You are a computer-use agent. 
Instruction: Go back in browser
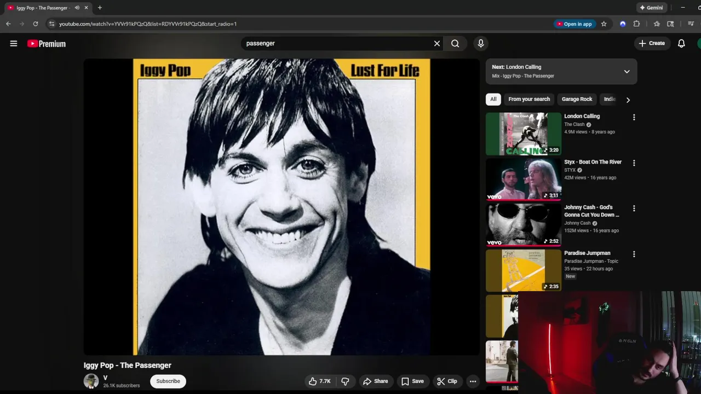pyautogui.click(x=8, y=24)
